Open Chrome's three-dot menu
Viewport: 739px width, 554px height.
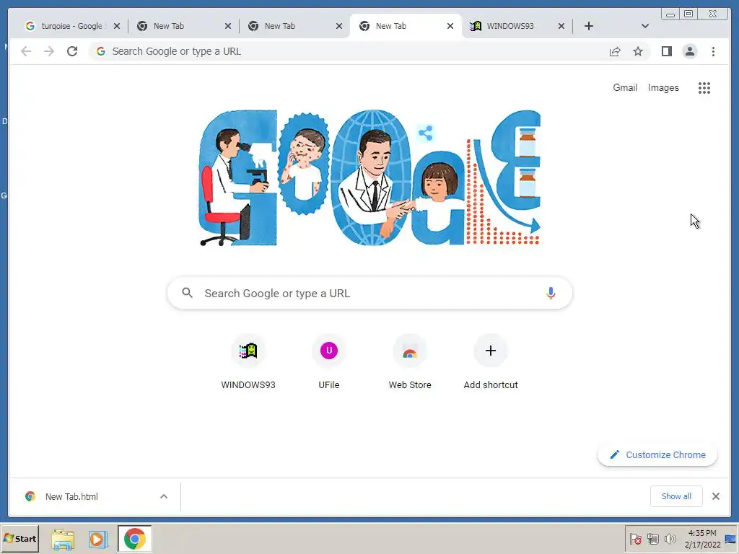(713, 51)
